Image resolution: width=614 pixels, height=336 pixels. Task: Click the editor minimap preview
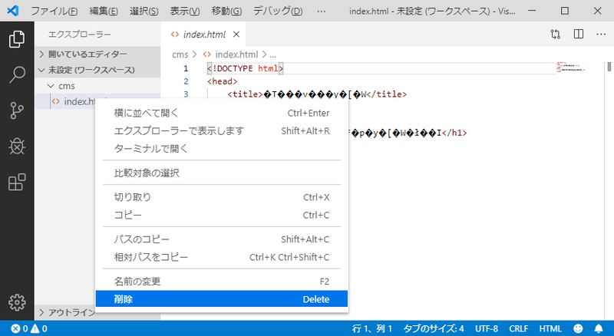[571, 67]
